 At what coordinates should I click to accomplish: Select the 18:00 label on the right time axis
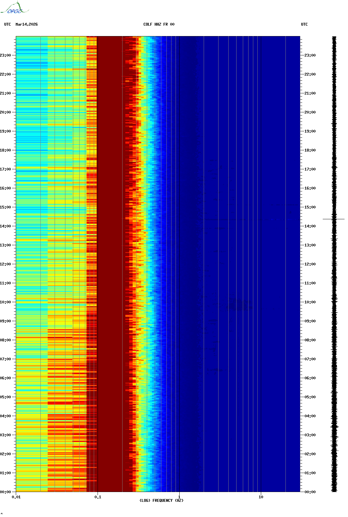point(310,150)
